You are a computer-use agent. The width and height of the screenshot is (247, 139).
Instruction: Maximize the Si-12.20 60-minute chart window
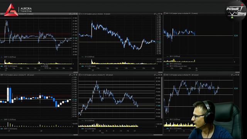tap(159, 75)
